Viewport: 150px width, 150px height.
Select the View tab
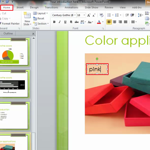click(123, 7)
